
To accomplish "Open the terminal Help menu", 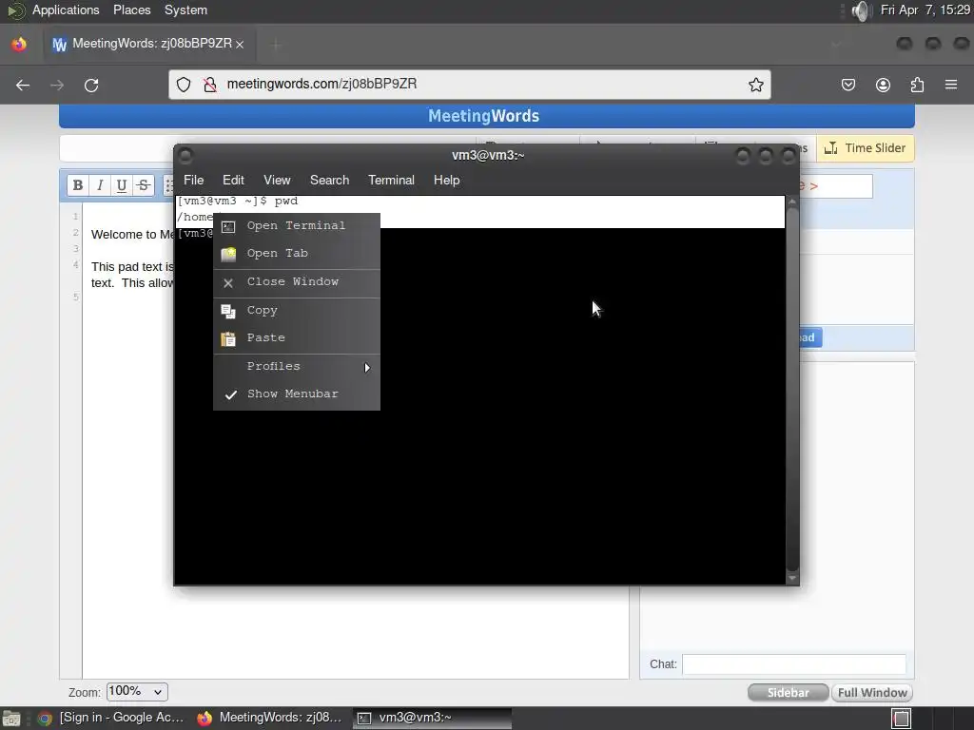I will (x=446, y=180).
